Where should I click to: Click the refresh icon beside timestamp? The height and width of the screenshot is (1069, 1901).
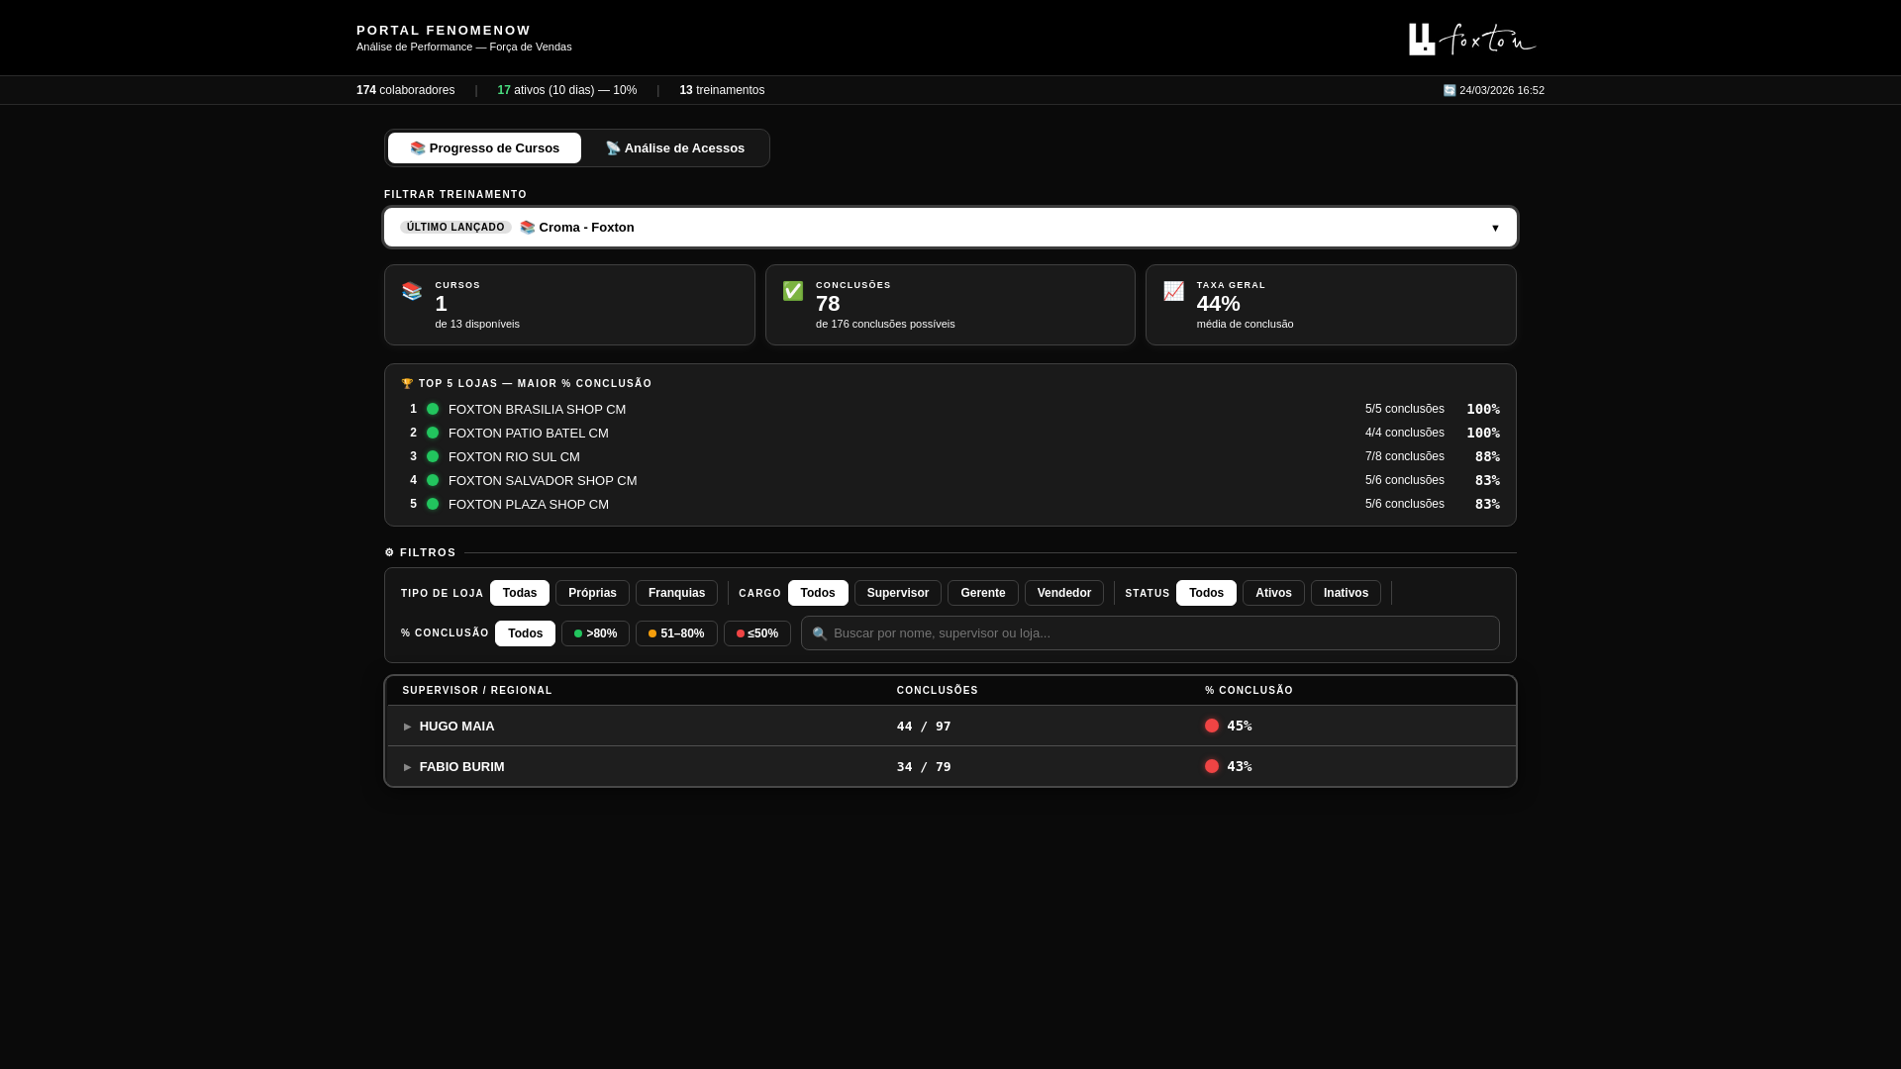[1450, 90]
